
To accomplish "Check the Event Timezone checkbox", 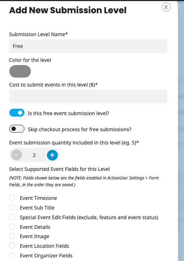I will click(12, 198).
